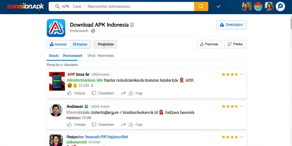This screenshot has height=146, width=292.
Task: Click the blue title of the third post
Action: pos(97,137)
